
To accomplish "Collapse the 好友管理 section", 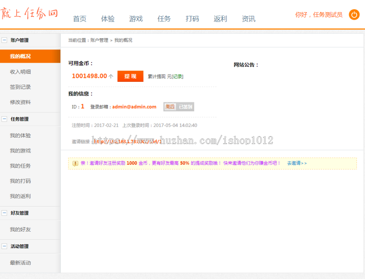I will pos(4,213).
